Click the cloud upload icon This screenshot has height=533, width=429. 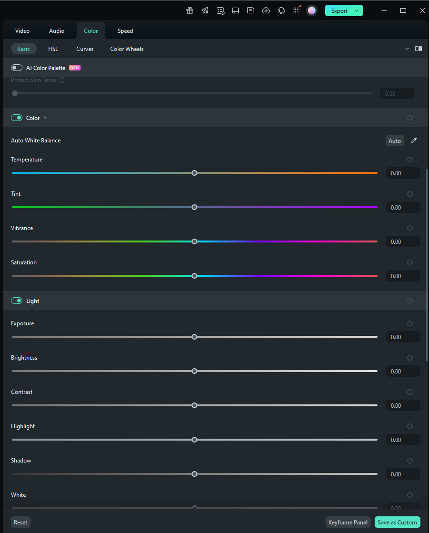click(266, 10)
